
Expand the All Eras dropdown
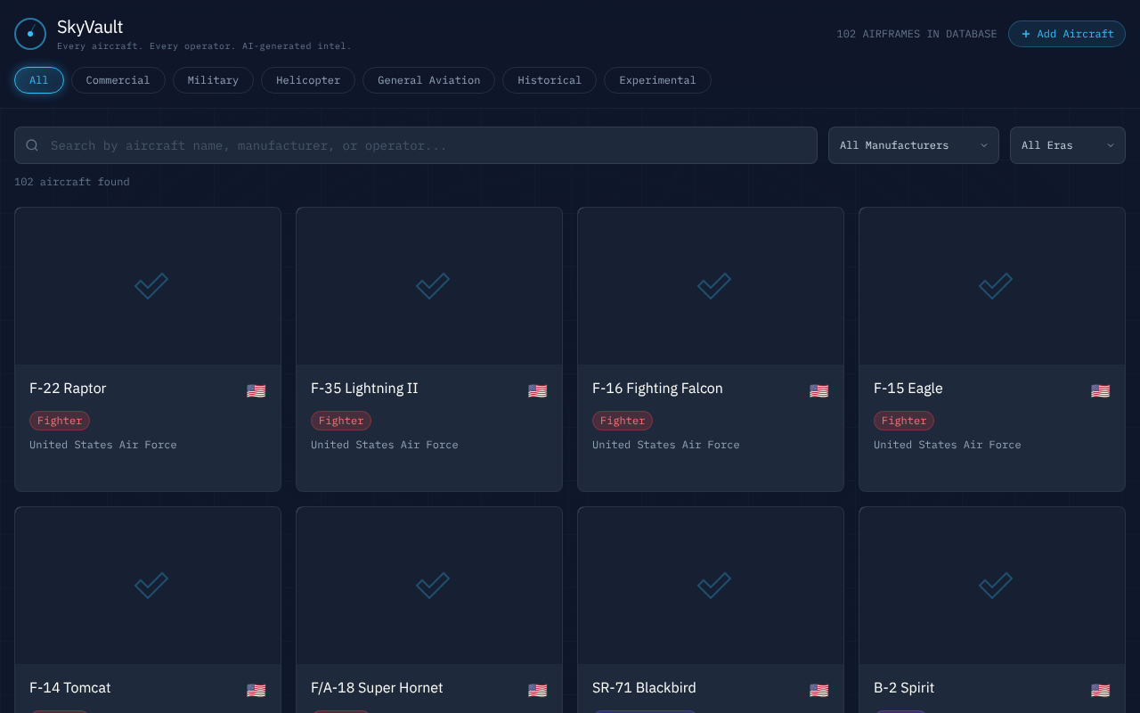(x=1067, y=145)
